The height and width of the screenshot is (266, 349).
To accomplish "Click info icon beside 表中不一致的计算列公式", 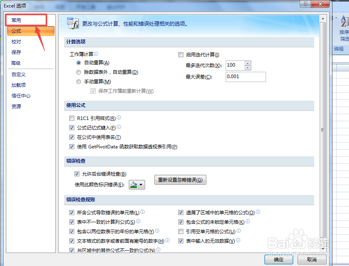I will click(138, 221).
